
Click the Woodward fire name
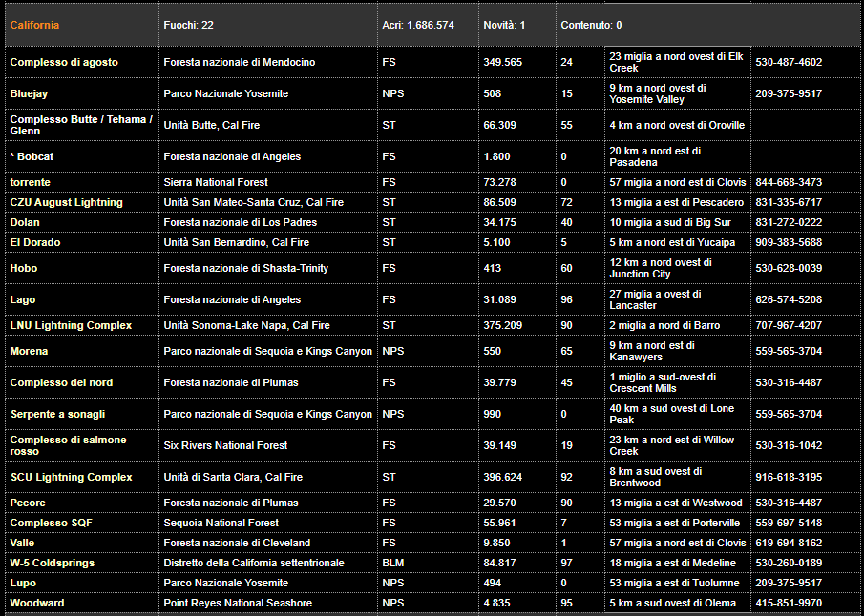pyautogui.click(x=37, y=603)
